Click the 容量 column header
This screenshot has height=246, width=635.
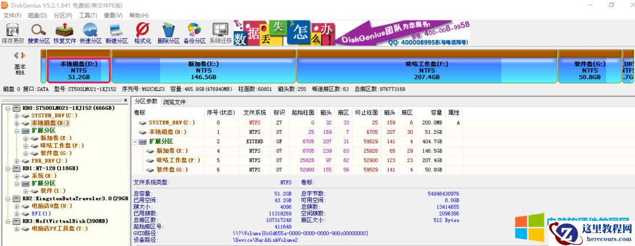[431, 113]
